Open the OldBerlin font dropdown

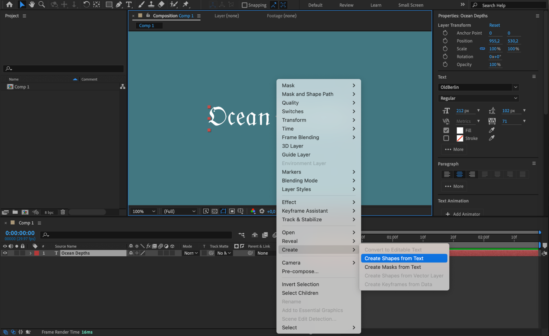click(478, 87)
